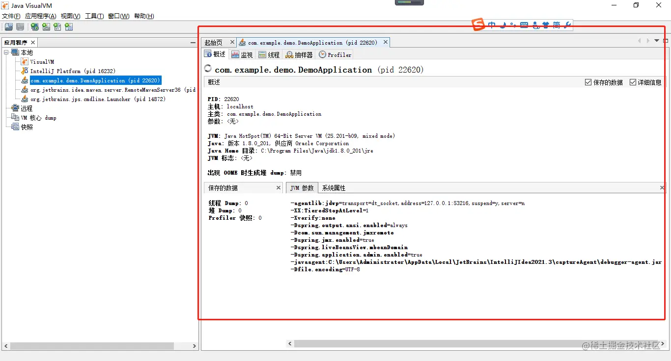Uncheck the 保存的数据 checkbox
Image resolution: width=671 pixels, height=361 pixels.
coord(588,82)
